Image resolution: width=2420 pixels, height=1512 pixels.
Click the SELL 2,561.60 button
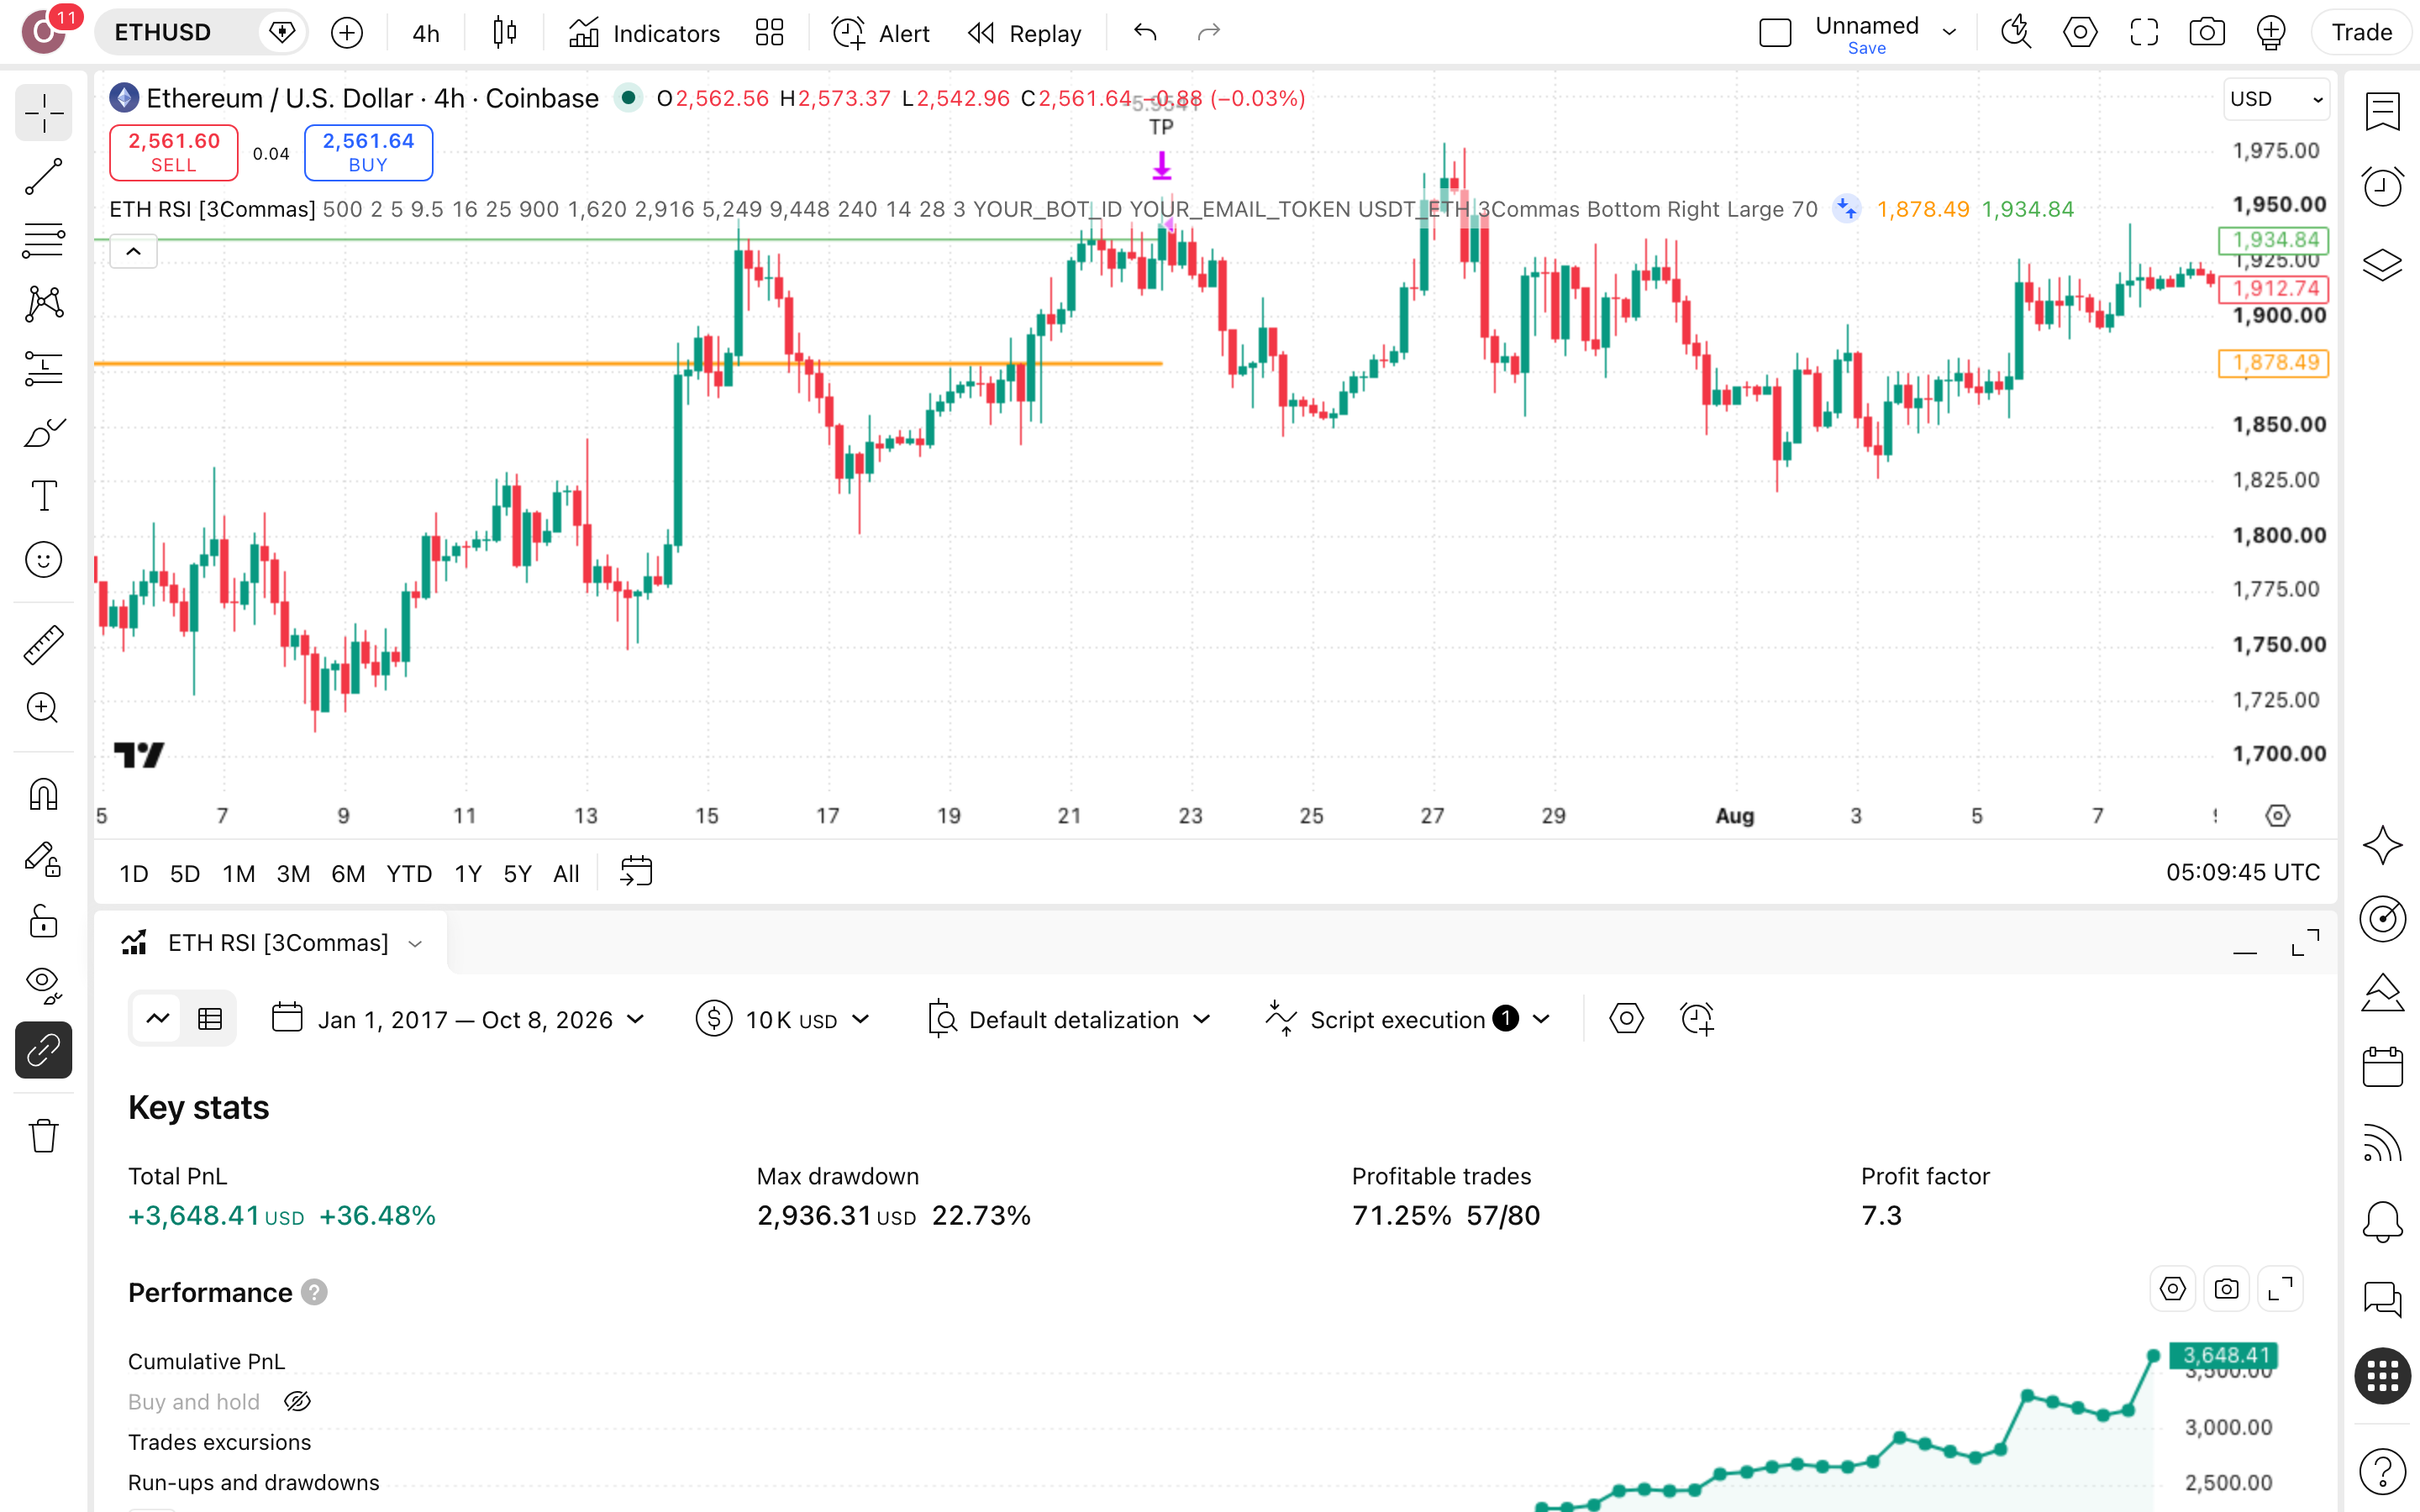click(x=173, y=152)
